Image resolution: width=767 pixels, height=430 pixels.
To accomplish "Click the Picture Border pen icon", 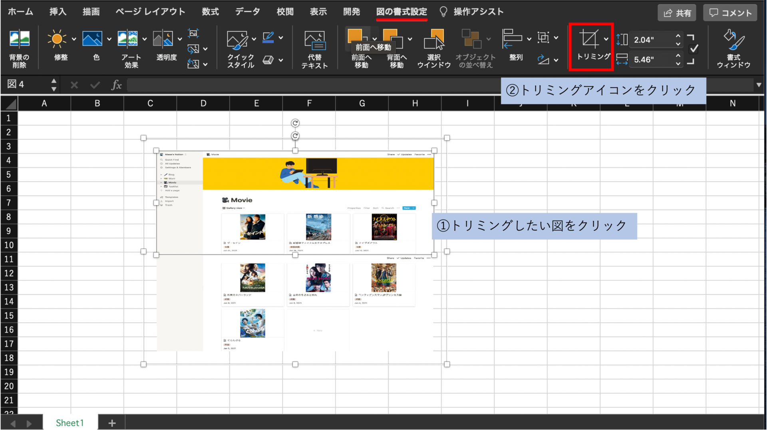I will pos(268,38).
